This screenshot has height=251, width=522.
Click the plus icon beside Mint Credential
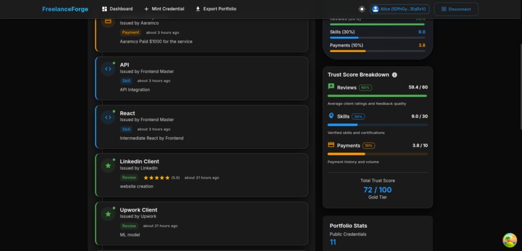point(146,9)
